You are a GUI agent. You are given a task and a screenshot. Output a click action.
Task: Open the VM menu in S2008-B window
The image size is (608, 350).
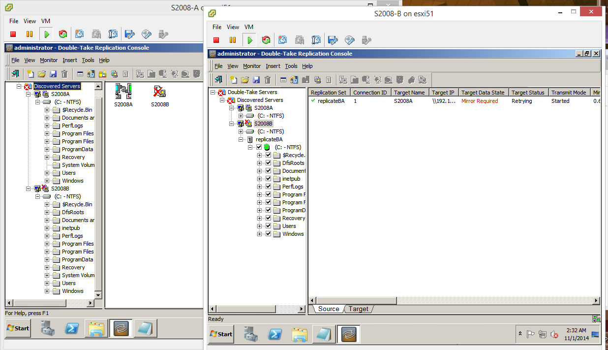click(249, 27)
